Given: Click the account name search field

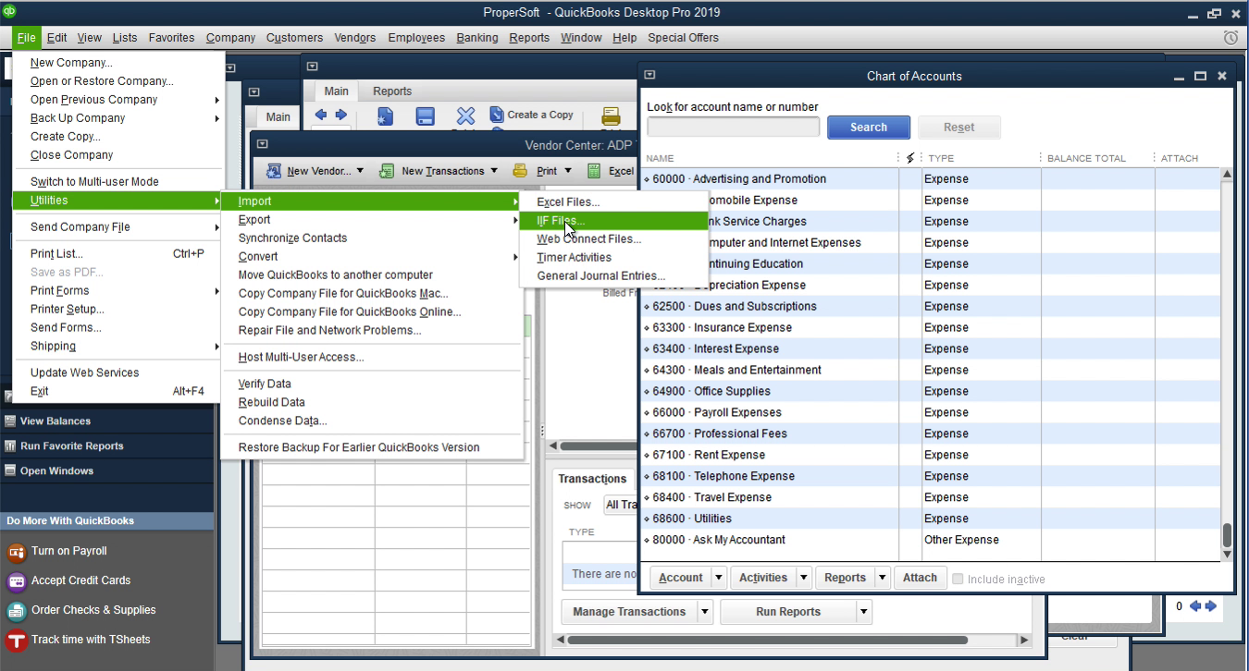Looking at the screenshot, I should (x=732, y=126).
